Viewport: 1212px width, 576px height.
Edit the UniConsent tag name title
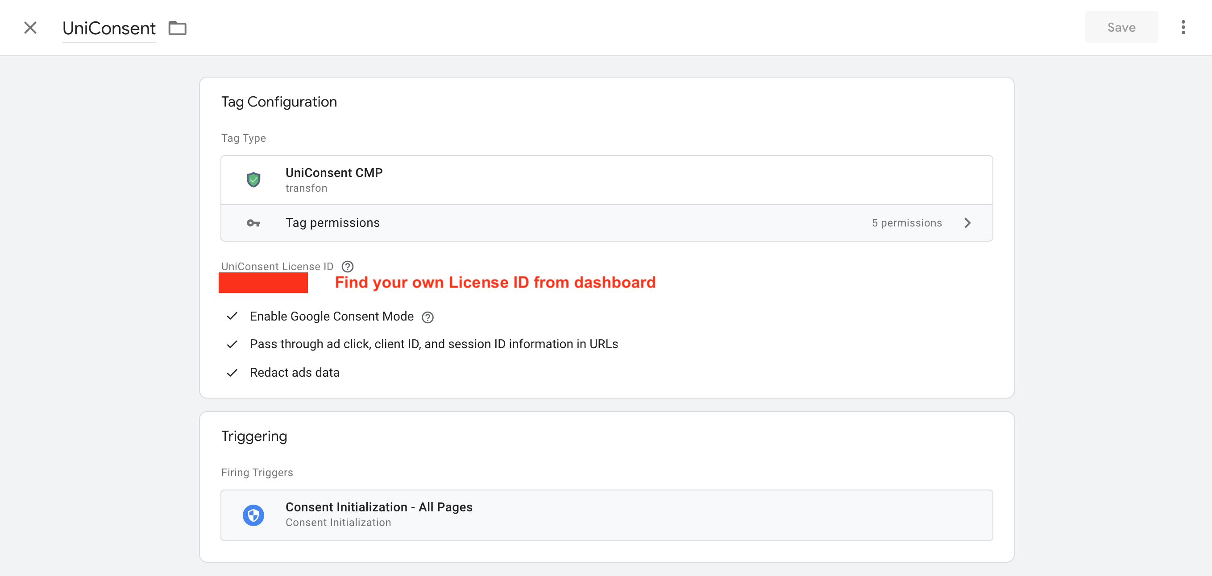tap(109, 28)
